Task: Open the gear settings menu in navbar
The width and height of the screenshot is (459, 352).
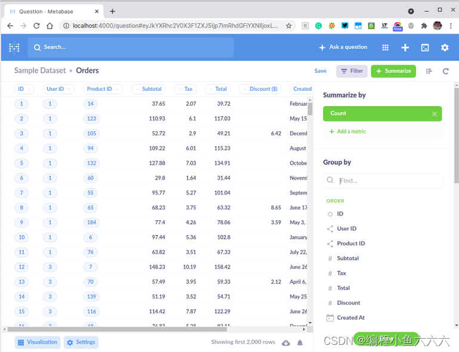Action: click(445, 47)
